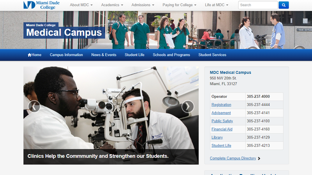Expand the Life at MDC menu
The height and width of the screenshot is (175, 312).
click(x=216, y=5)
